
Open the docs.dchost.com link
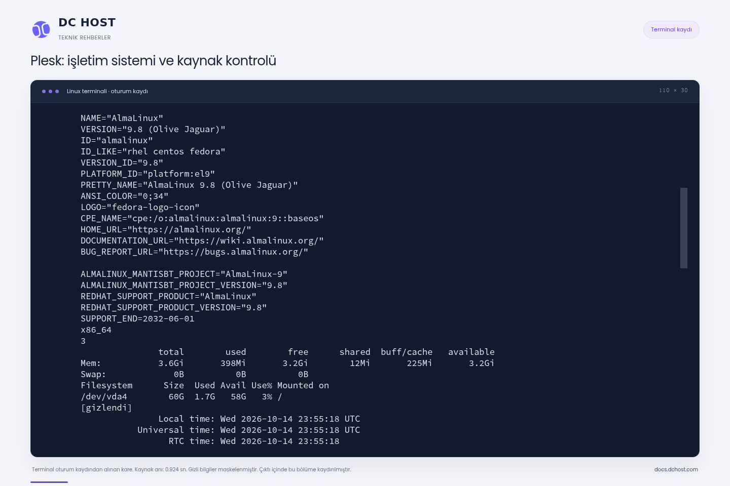pyautogui.click(x=676, y=469)
